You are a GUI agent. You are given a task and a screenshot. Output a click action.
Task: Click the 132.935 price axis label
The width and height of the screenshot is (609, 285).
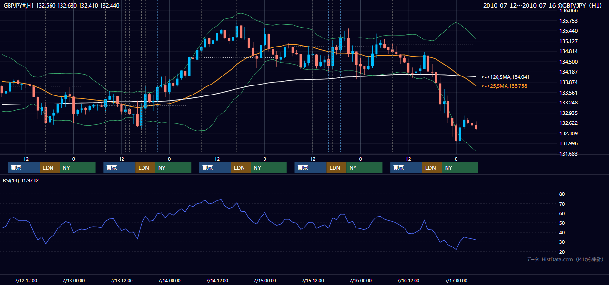(568, 113)
